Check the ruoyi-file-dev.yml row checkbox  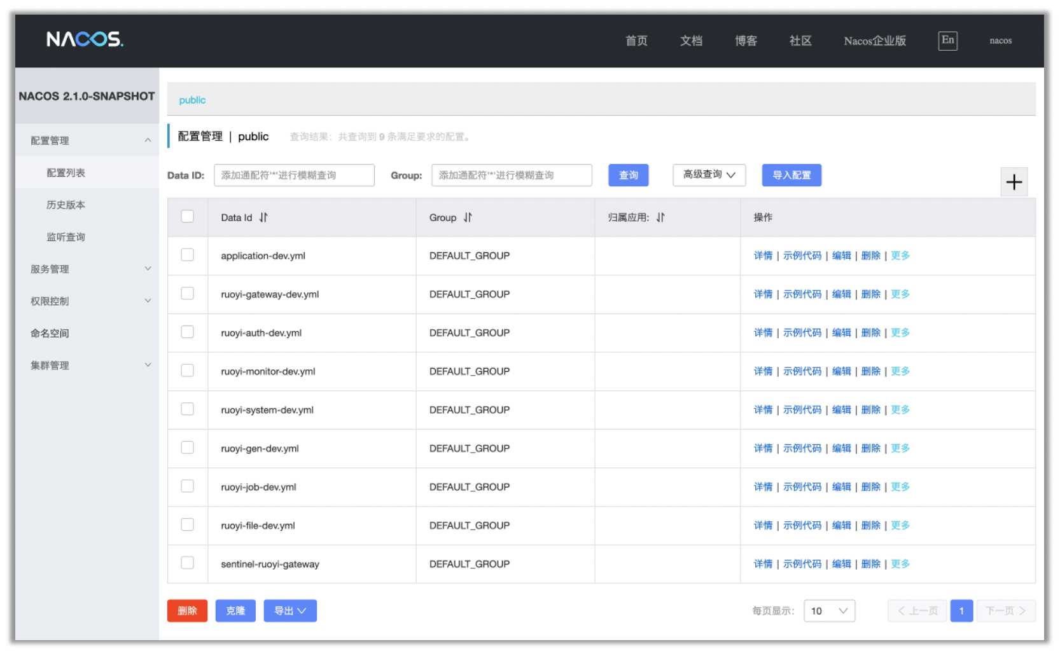point(187,524)
